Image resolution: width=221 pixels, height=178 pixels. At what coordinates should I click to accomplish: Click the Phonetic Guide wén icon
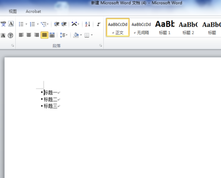(3, 24)
